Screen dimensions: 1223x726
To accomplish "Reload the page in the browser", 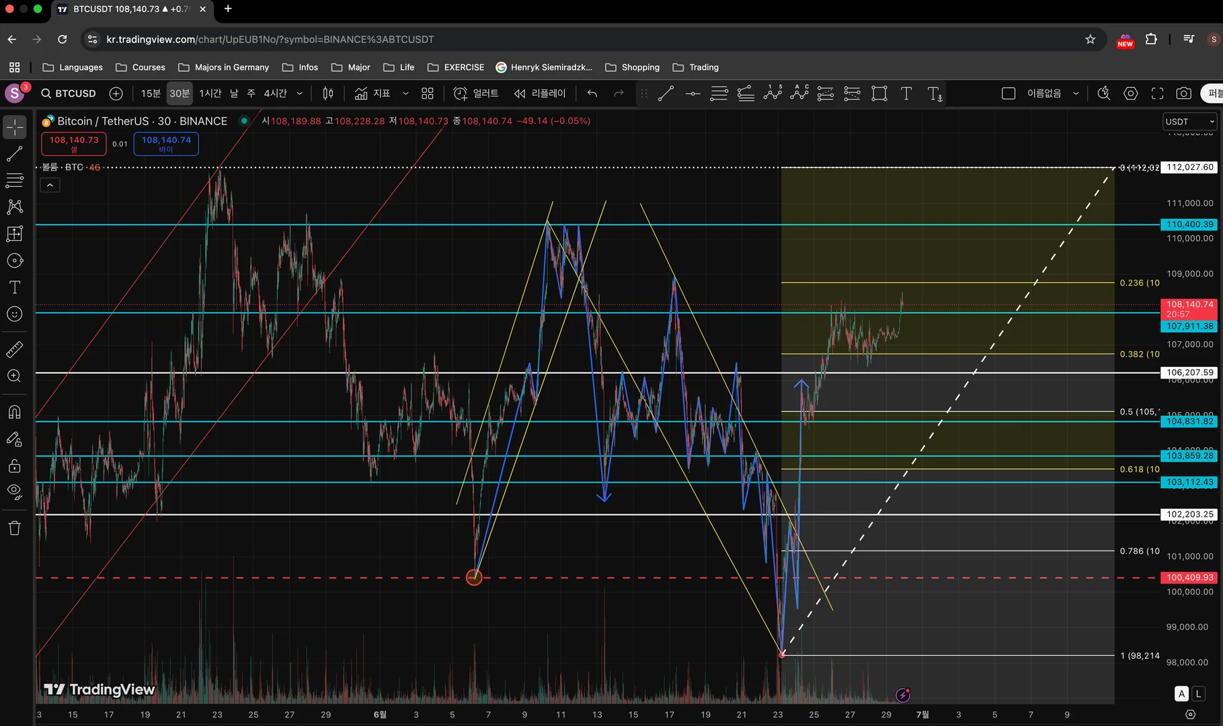I will [62, 39].
